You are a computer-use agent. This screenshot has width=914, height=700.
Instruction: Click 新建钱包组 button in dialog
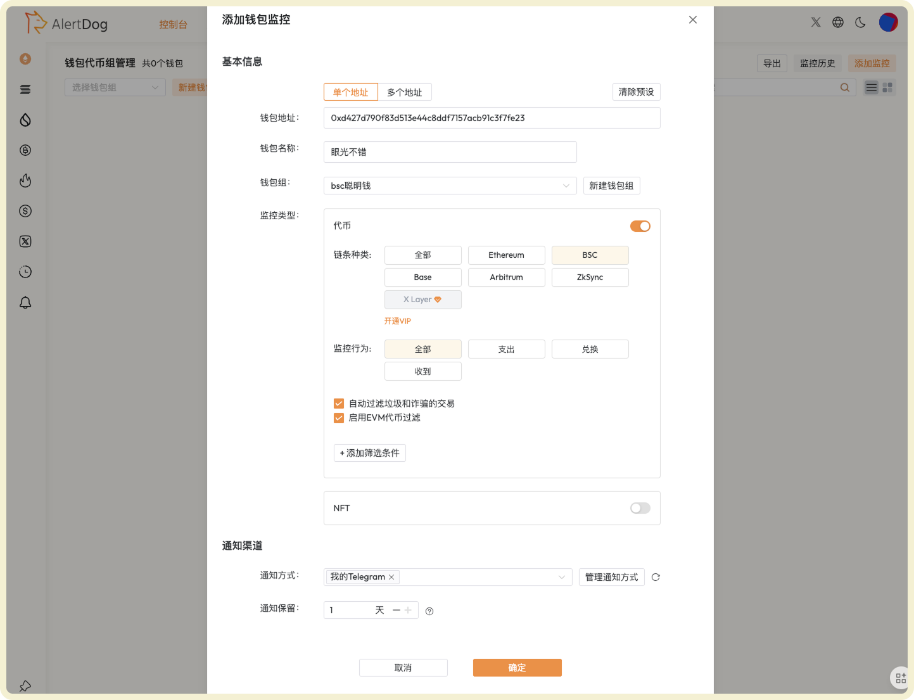click(612, 186)
